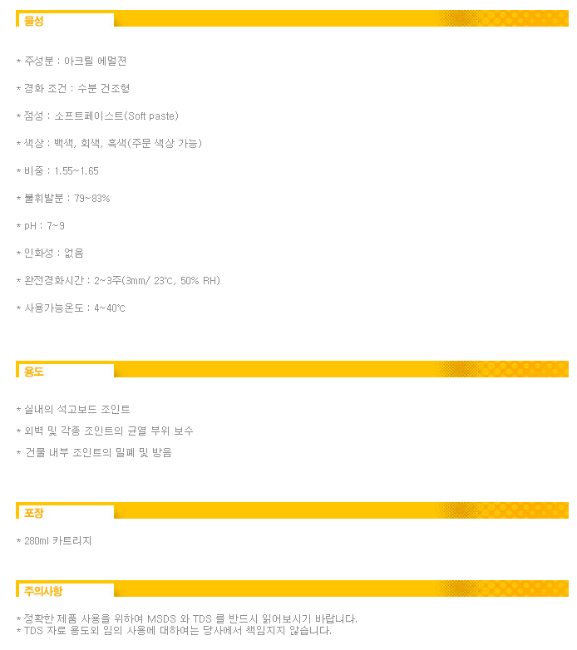Select the 주의사항 section header
Screen dimensions: 577x650
point(43,591)
